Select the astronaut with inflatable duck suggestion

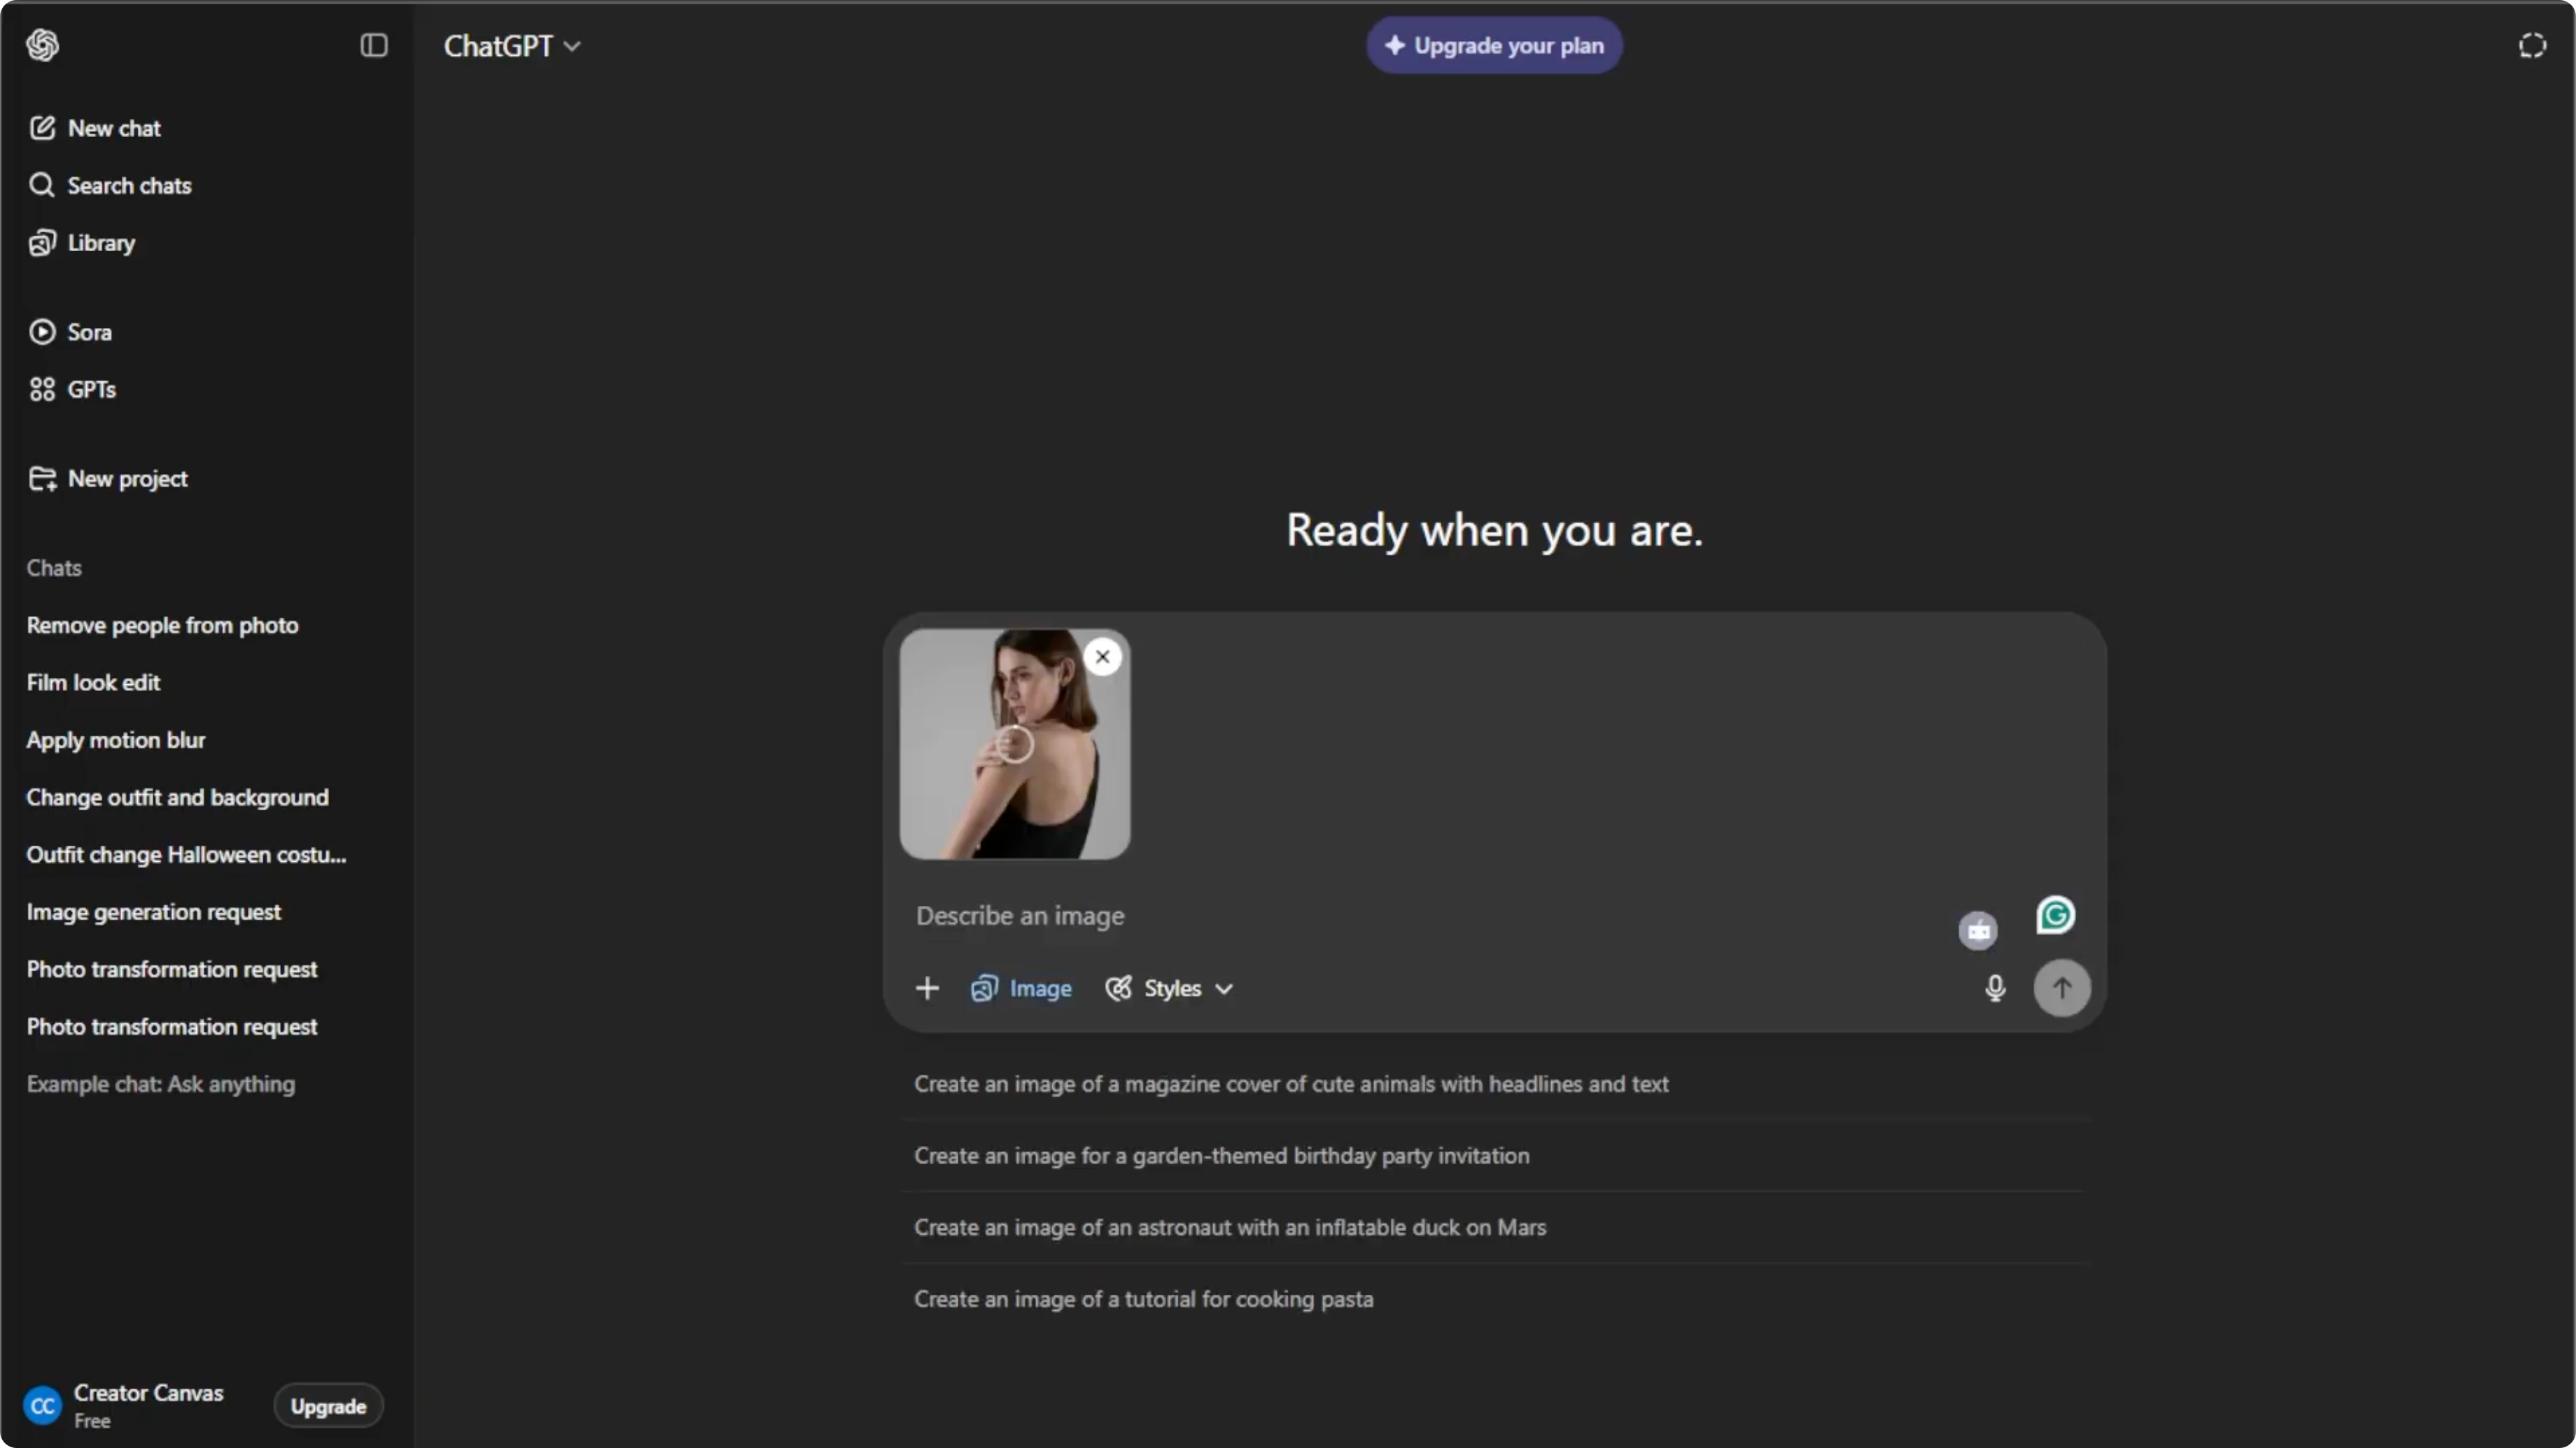click(x=1495, y=1227)
